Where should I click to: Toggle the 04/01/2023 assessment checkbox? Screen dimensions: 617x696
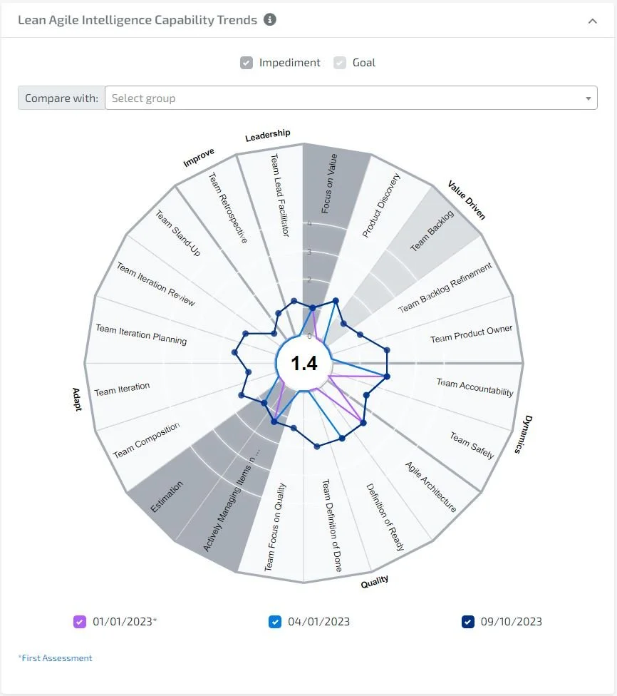(x=274, y=621)
